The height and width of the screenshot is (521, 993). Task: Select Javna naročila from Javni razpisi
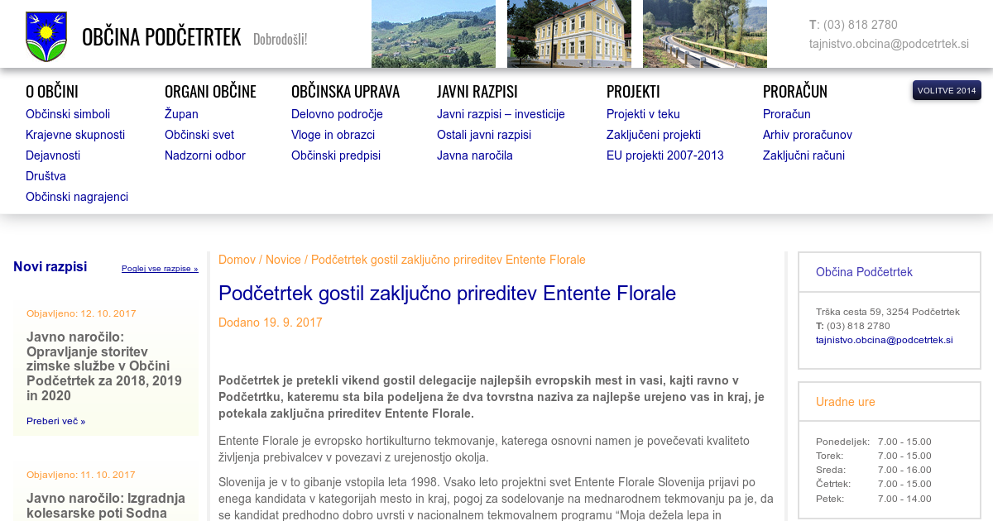[x=475, y=155]
